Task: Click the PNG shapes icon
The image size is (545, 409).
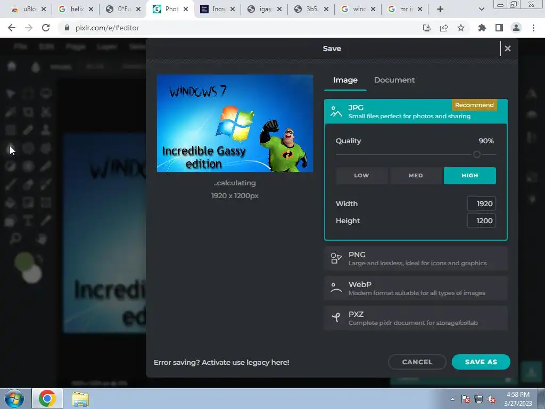Action: coord(336,258)
